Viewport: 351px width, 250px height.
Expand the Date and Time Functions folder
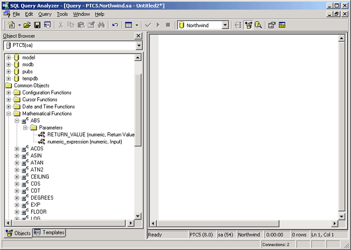8,106
